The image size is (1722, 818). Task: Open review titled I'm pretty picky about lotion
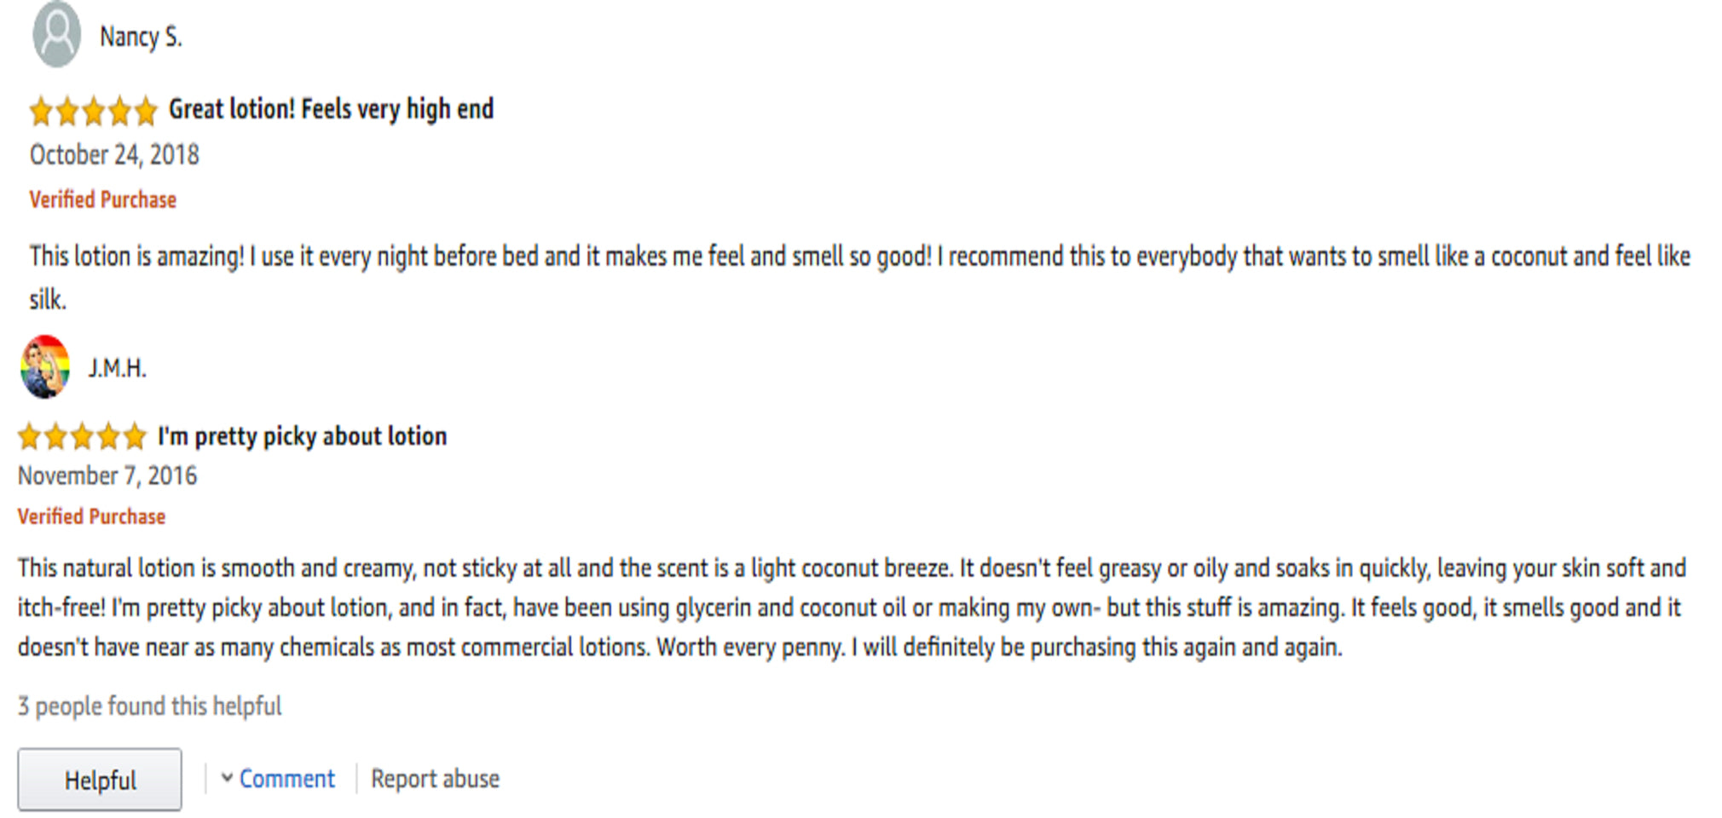[x=302, y=436]
